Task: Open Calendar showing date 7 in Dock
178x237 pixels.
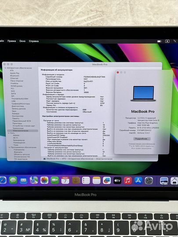Action: tap(65, 180)
